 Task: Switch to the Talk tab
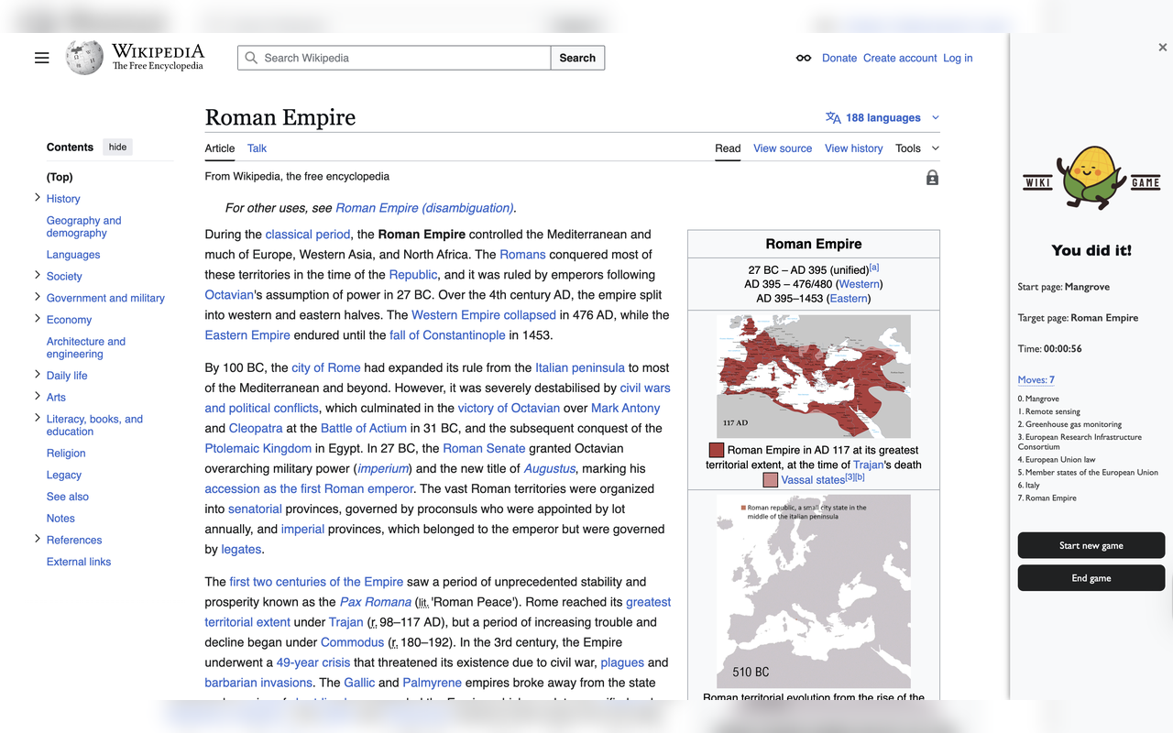pos(258,148)
